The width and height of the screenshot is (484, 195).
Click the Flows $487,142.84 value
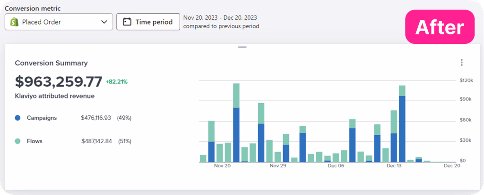click(96, 141)
